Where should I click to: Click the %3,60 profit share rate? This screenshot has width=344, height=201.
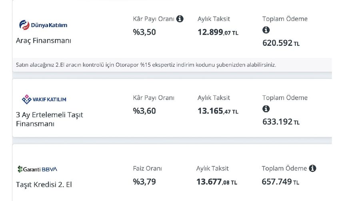[x=144, y=111]
